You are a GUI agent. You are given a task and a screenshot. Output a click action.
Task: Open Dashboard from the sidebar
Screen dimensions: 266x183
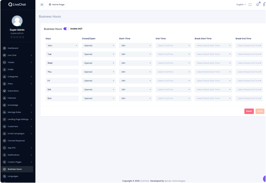13,48
